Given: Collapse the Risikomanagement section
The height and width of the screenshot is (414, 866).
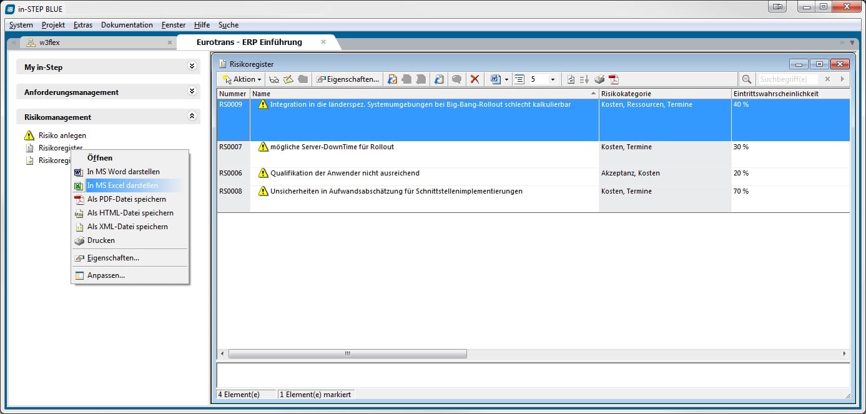Looking at the screenshot, I should point(192,117).
